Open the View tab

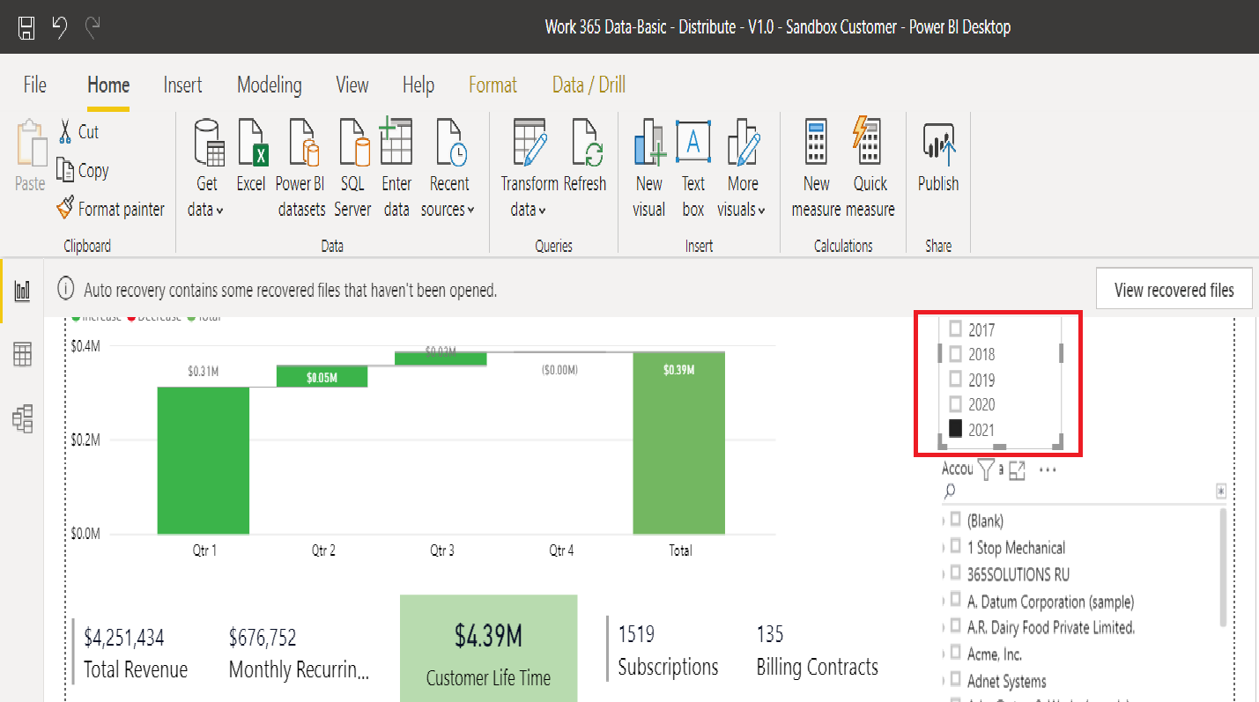click(x=352, y=85)
